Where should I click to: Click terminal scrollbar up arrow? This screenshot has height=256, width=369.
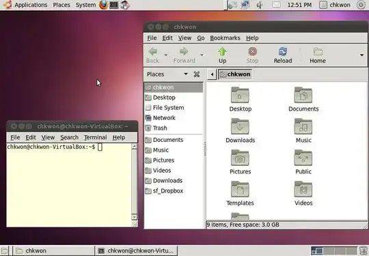134,147
